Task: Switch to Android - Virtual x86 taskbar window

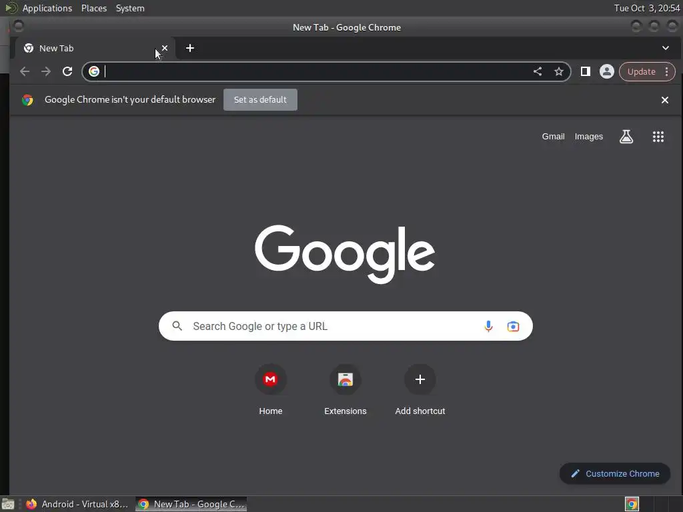Action: coord(77,504)
